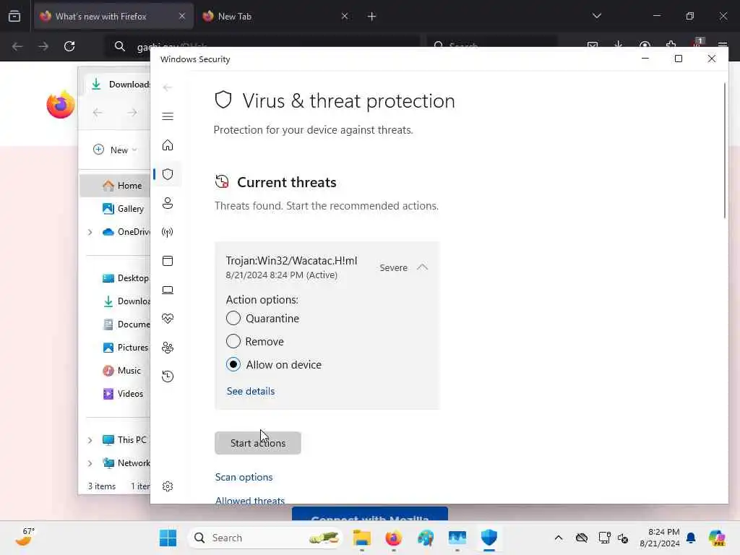
Task: Open Windows Security settings gear
Action: [168, 486]
